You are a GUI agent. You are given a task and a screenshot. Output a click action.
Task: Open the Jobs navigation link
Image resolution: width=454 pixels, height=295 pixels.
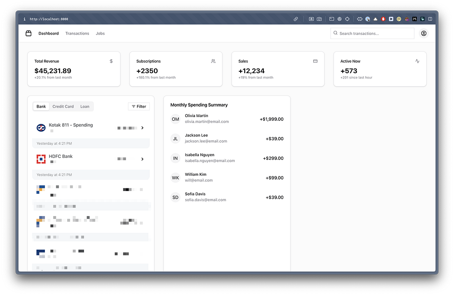[x=100, y=33]
